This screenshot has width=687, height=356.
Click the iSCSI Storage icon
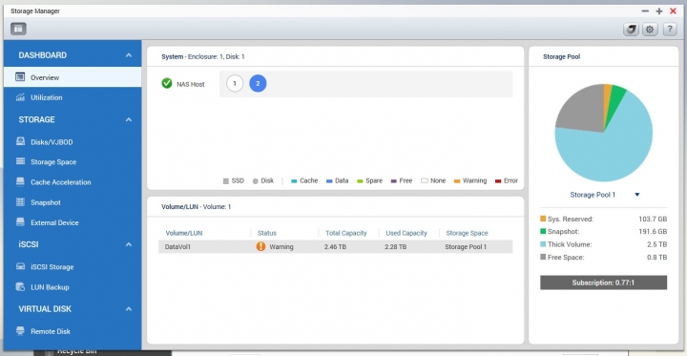[x=20, y=266]
